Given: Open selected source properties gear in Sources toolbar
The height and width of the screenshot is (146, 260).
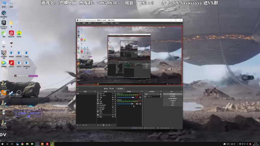Looking at the screenshot, I should pos(103,125).
